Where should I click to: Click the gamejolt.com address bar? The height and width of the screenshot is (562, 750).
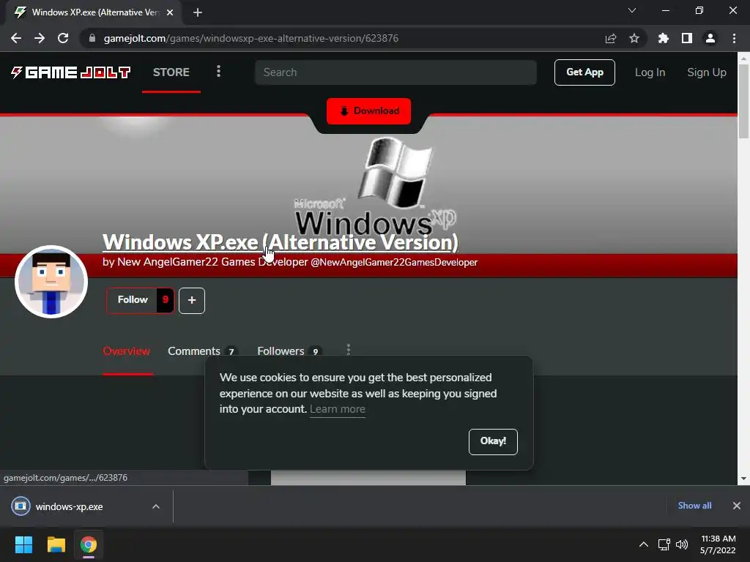coord(251,38)
